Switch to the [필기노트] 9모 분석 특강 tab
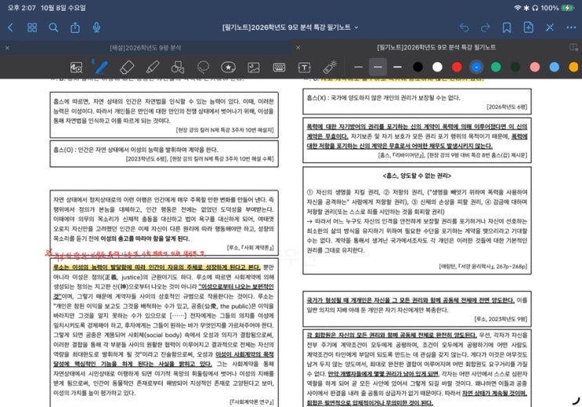Image resolution: width=582 pixels, height=407 pixels. pos(436,47)
